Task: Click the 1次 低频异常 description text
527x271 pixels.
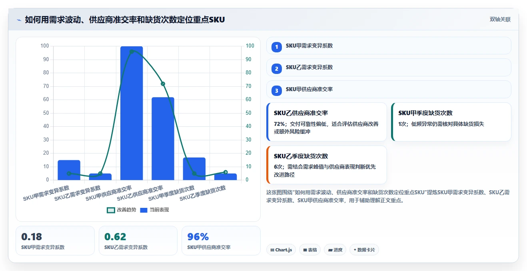Action: [x=441, y=124]
